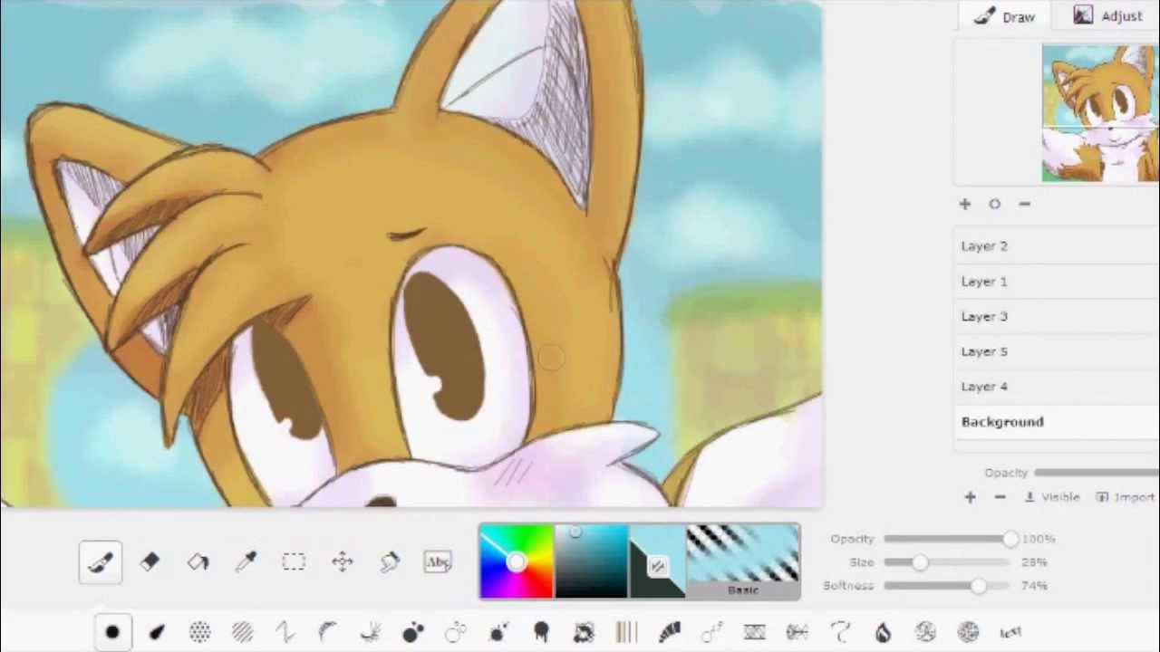
Task: Select the Brush tool
Action: click(100, 562)
